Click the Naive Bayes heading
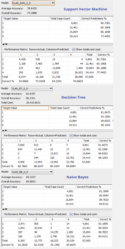The width and height of the screenshot is (125, 249). 77,177
